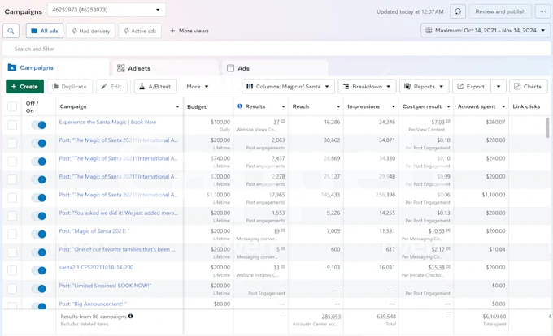The image size is (553, 336).
Task: Click the Search and filter field
Action: [x=276, y=50]
